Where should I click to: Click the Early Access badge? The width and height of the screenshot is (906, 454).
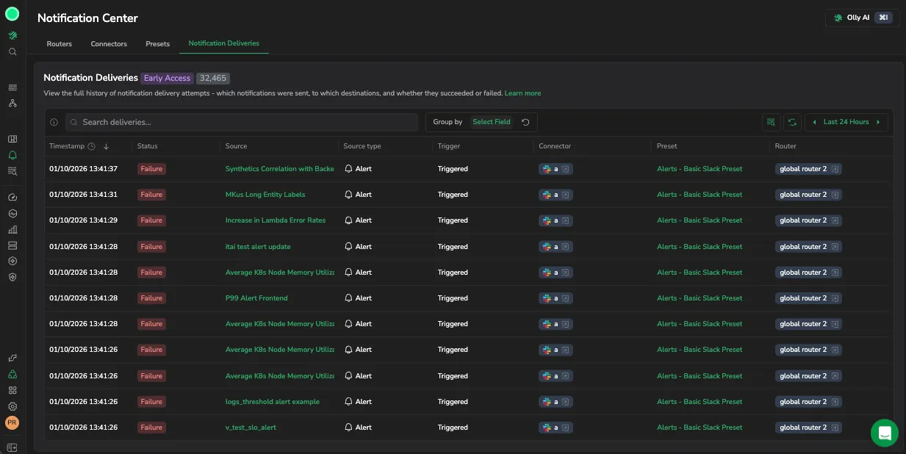pos(167,78)
